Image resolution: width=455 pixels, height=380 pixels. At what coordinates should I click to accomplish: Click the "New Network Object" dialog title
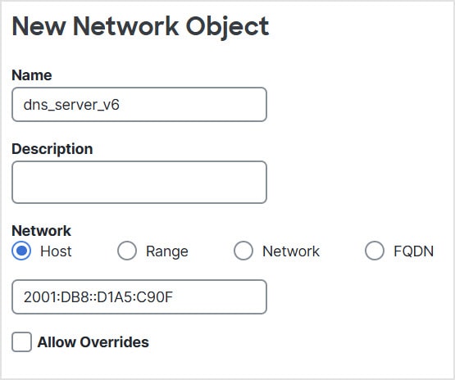141,27
